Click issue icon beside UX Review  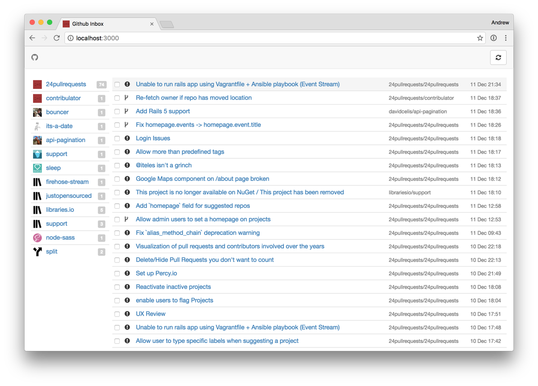(127, 314)
